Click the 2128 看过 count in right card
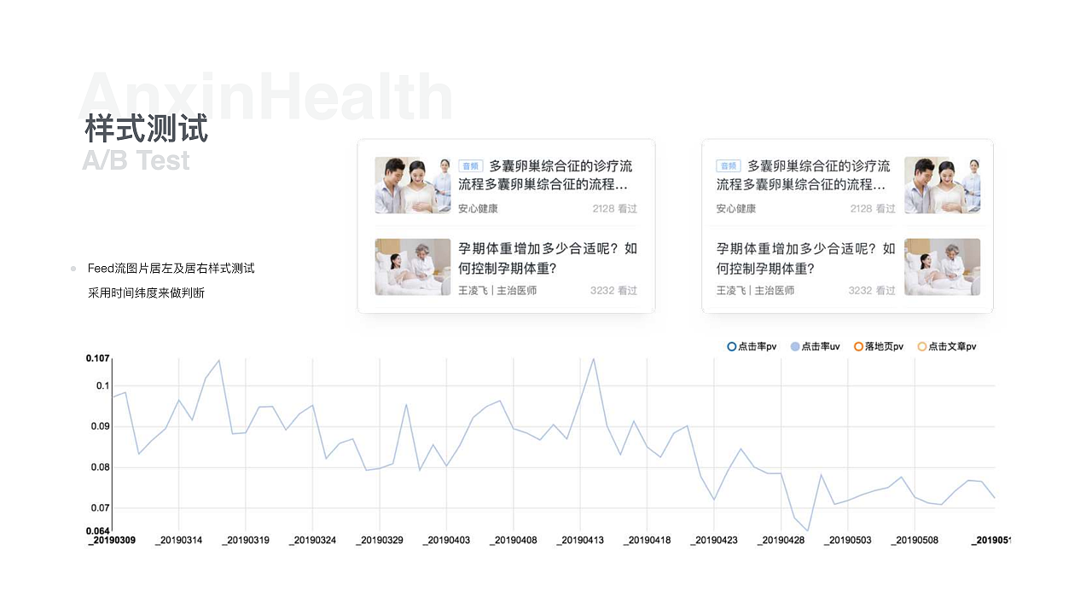The height and width of the screenshot is (614, 1092). point(873,208)
